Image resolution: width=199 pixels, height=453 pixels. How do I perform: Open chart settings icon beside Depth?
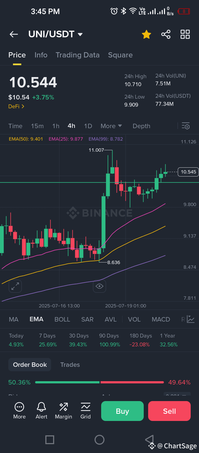186,126
